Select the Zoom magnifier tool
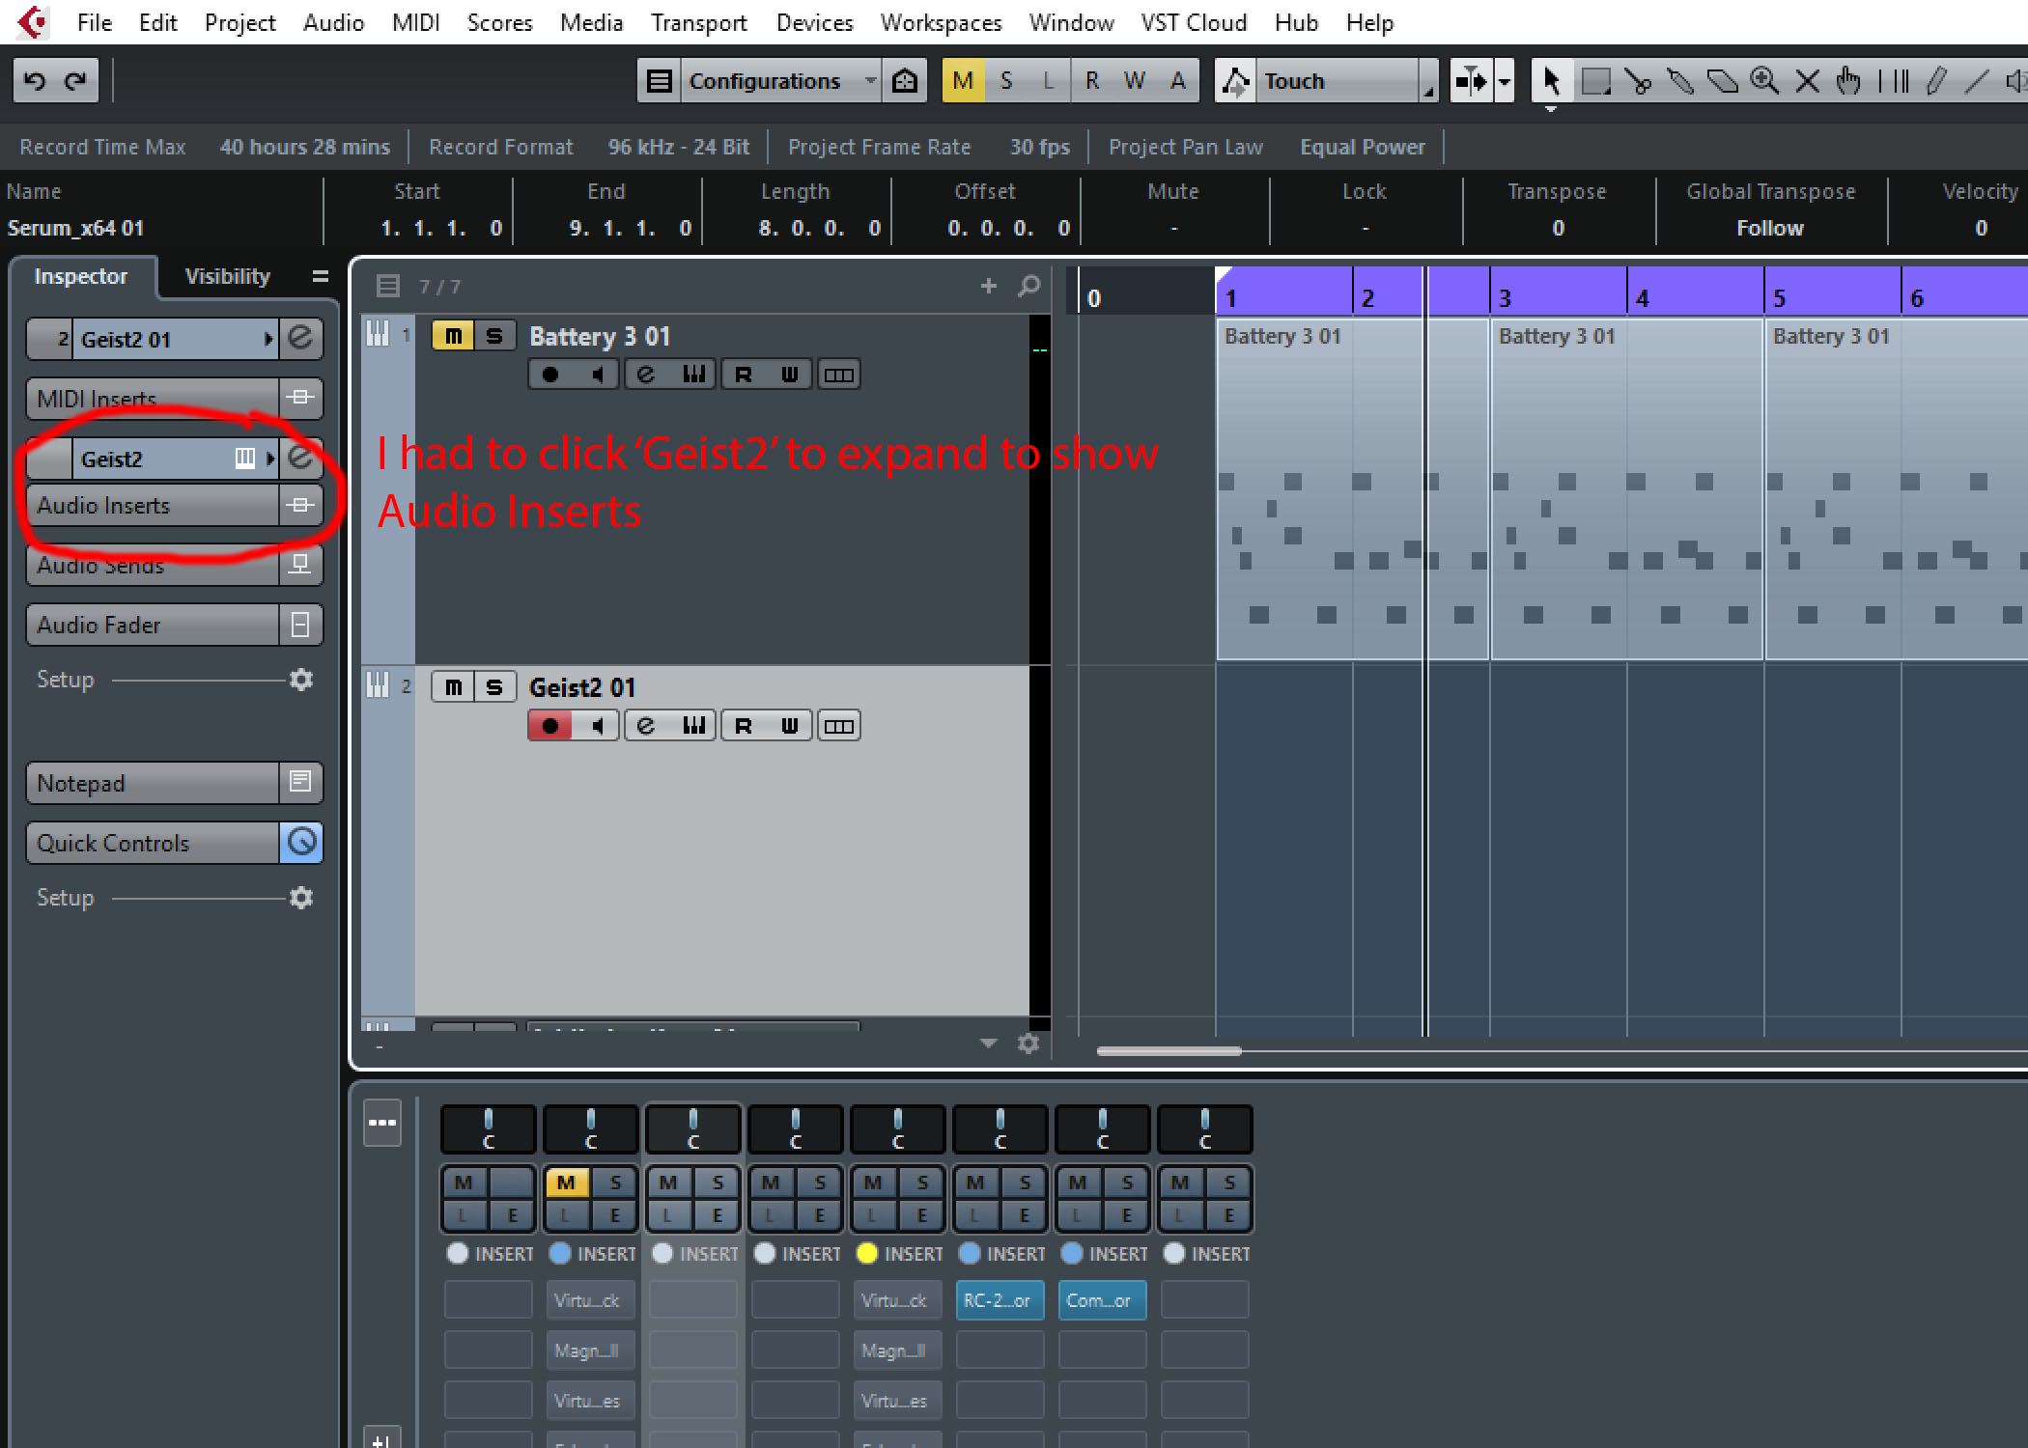Image resolution: width=2028 pixels, height=1448 pixels. (x=1764, y=81)
